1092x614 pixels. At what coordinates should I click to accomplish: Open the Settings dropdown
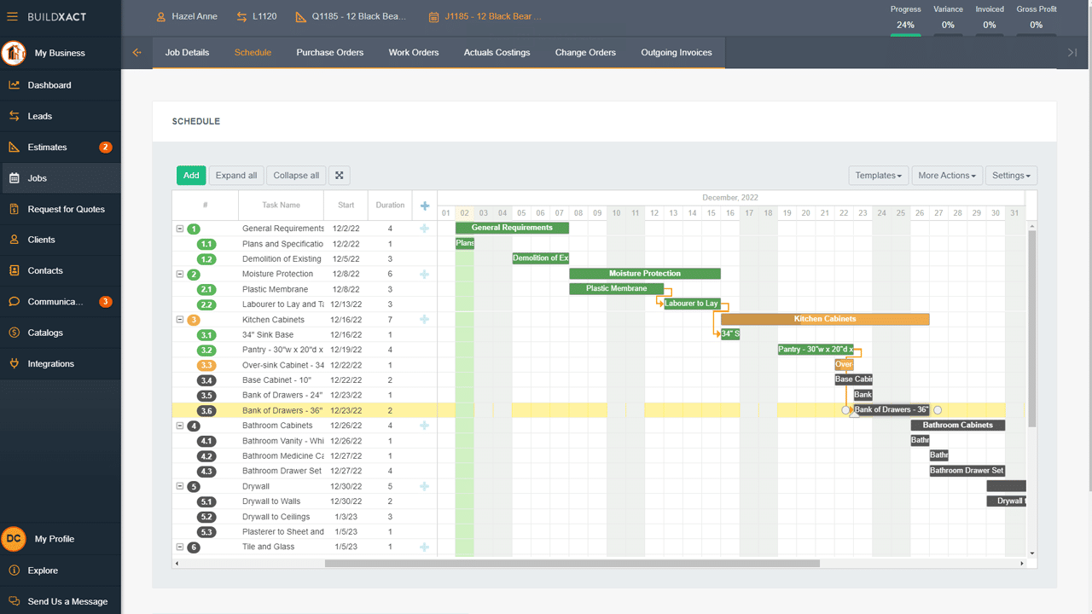[x=1011, y=176]
